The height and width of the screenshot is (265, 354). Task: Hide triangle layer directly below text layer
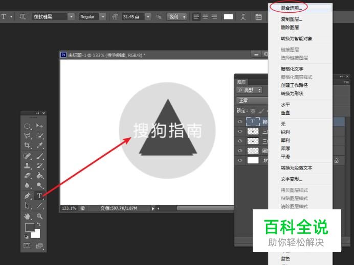[240, 131]
